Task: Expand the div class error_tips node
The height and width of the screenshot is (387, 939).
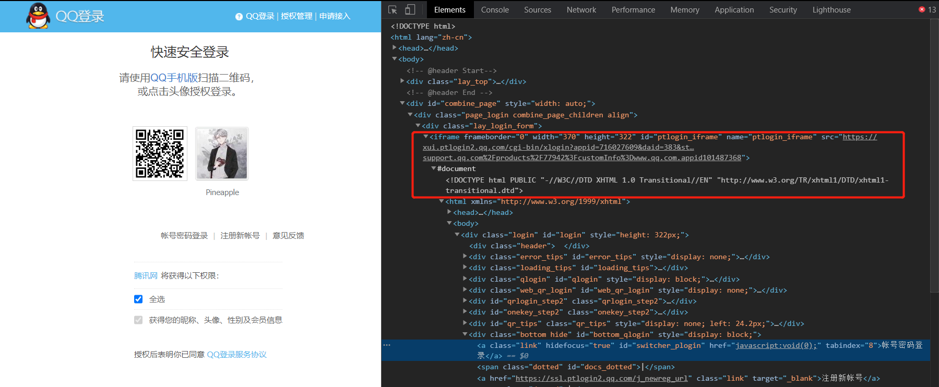Action: point(465,256)
